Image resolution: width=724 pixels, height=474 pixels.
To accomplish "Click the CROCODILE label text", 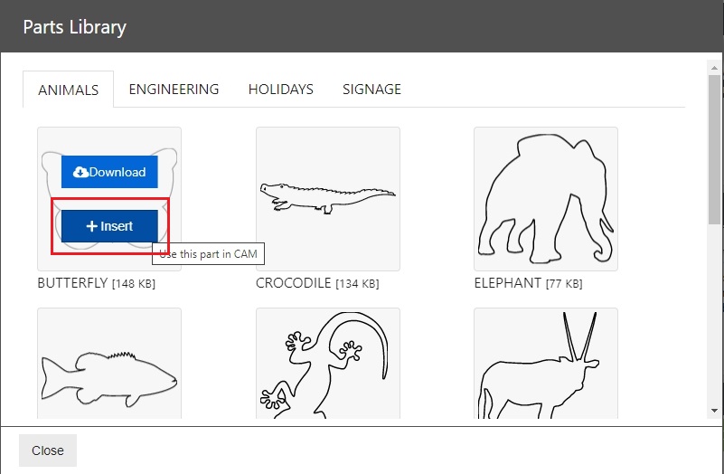I will (294, 283).
